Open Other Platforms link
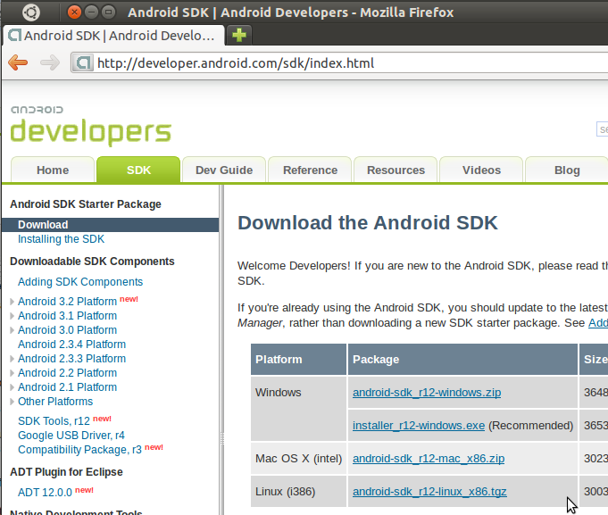 click(x=55, y=402)
